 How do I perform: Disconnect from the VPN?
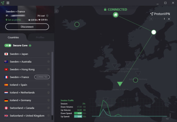[x=27, y=27]
